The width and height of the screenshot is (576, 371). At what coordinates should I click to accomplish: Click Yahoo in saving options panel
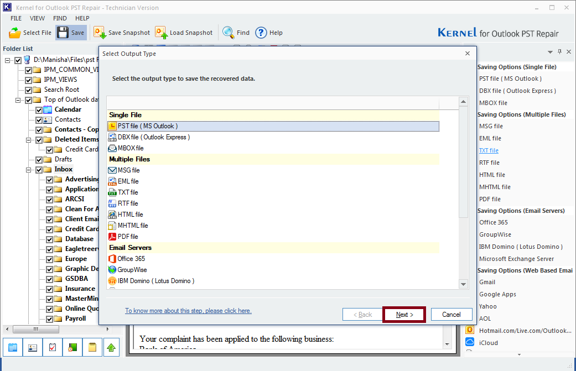488,306
